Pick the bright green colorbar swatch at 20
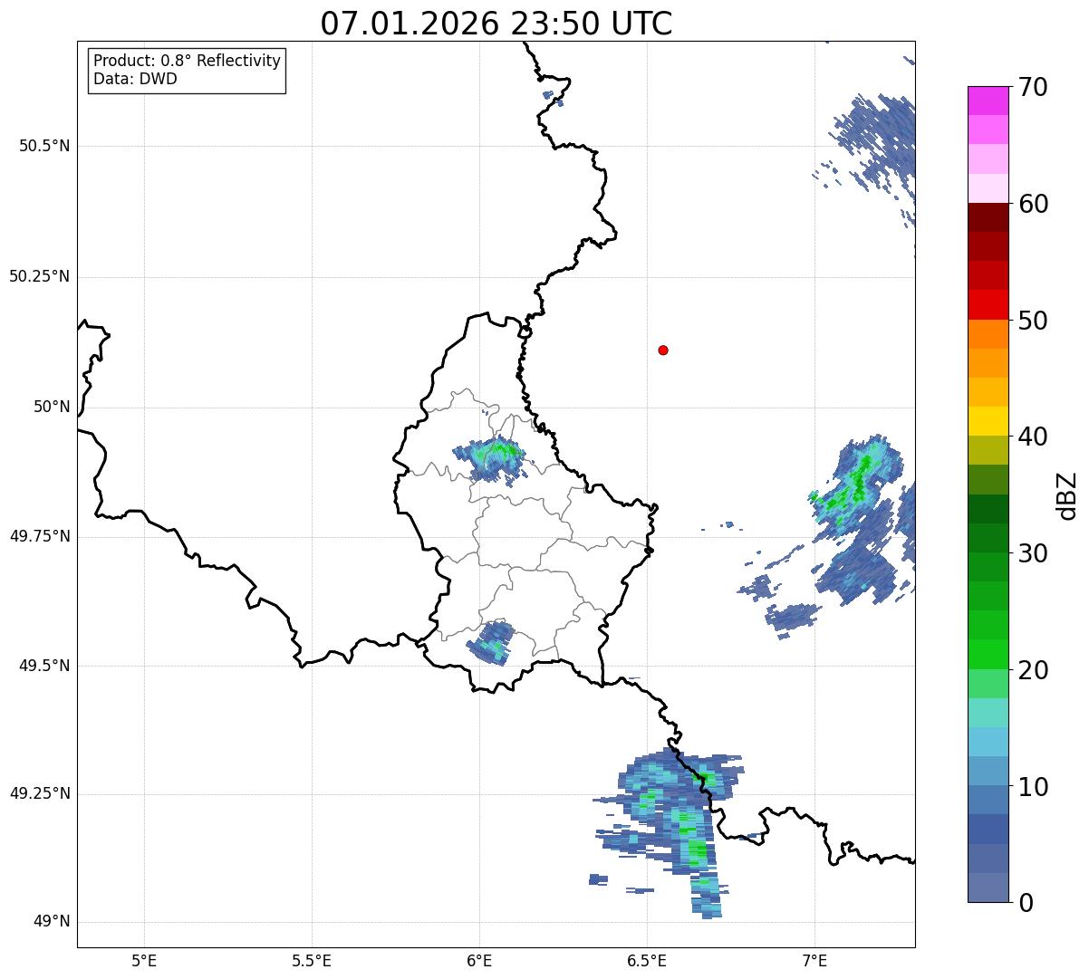Image resolution: width=1089 pixels, height=979 pixels. coord(988,655)
